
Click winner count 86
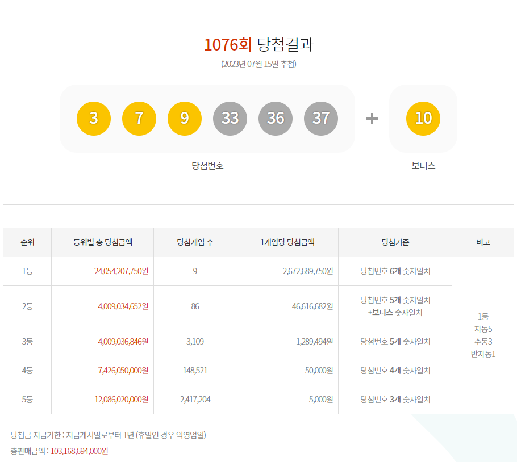click(x=195, y=306)
